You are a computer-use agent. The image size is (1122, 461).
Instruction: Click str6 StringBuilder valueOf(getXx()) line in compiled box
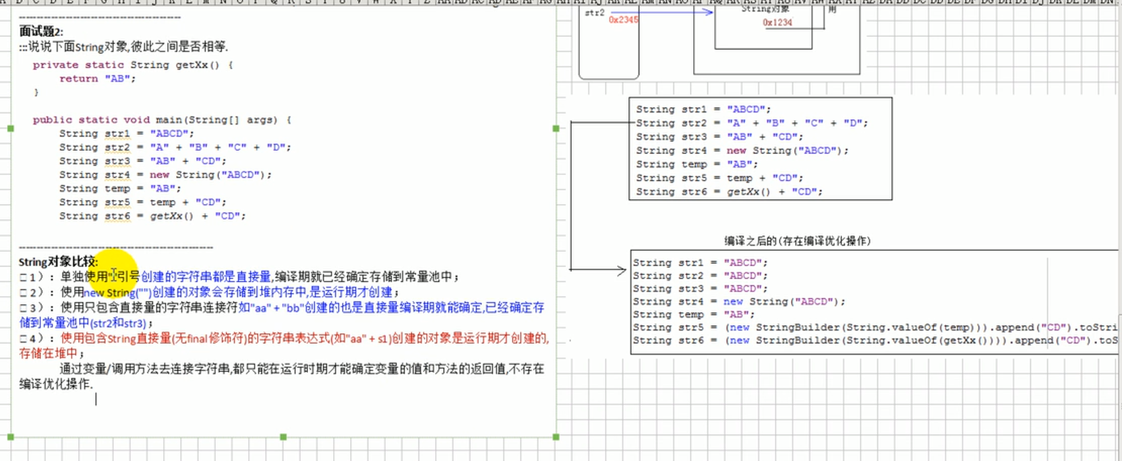coord(875,340)
